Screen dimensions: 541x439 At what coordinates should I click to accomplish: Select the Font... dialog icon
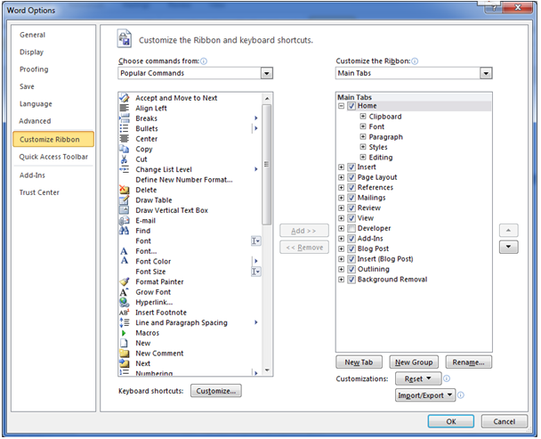click(x=125, y=251)
